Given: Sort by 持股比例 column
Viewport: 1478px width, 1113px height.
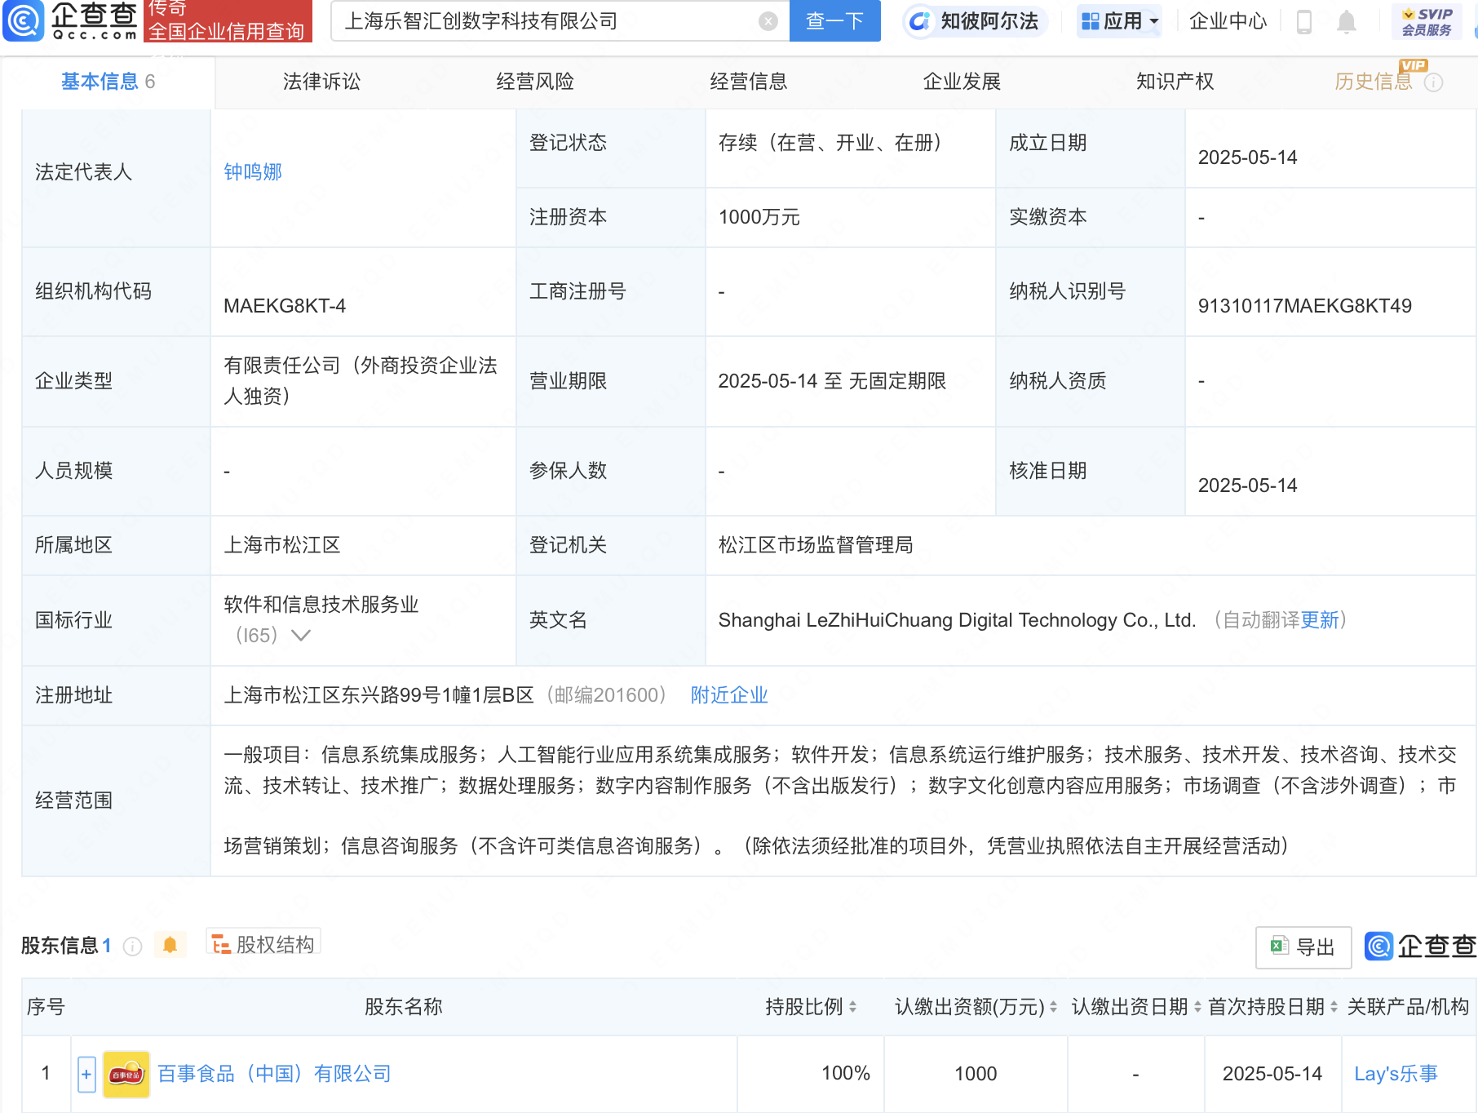Looking at the screenshot, I should coord(852,1007).
